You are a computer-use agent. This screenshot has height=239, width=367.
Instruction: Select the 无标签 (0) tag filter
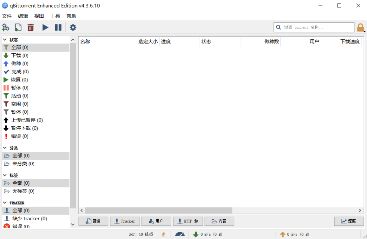pos(36,191)
